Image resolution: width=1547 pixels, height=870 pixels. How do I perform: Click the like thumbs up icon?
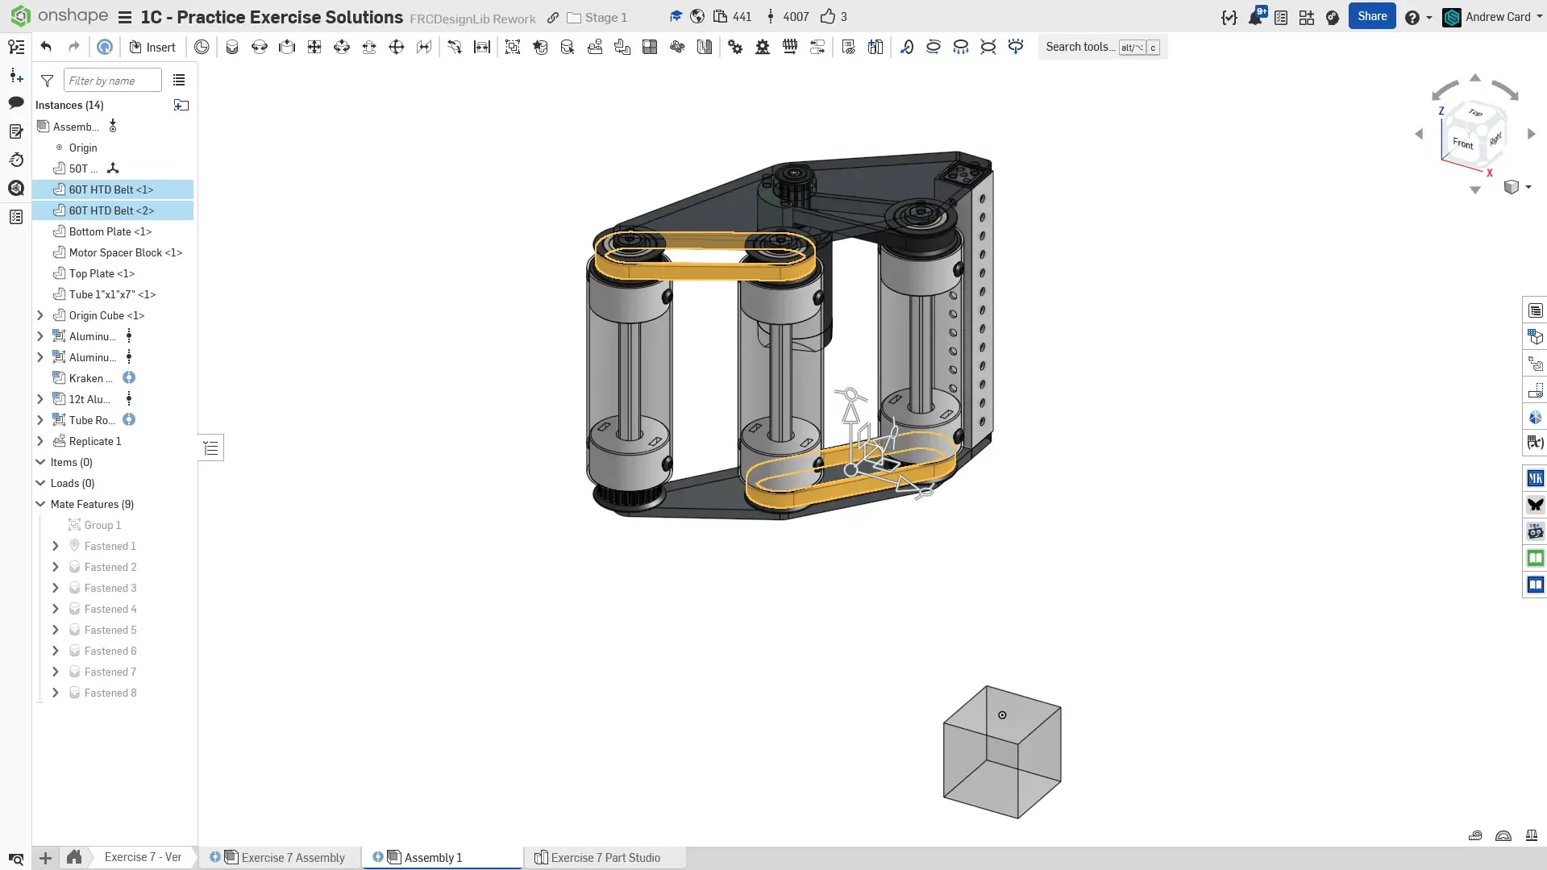827,17
